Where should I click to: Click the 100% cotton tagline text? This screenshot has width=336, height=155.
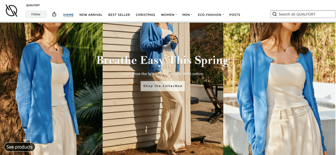163,74
